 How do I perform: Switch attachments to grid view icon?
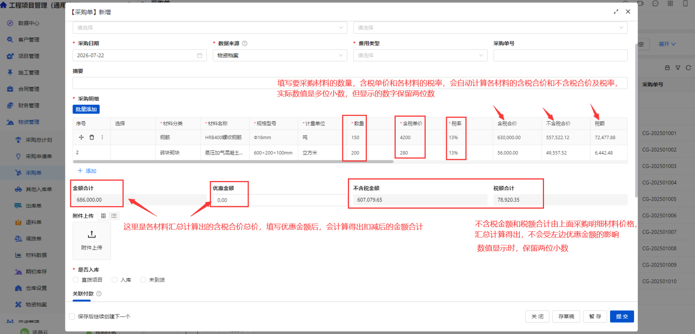tap(103, 216)
